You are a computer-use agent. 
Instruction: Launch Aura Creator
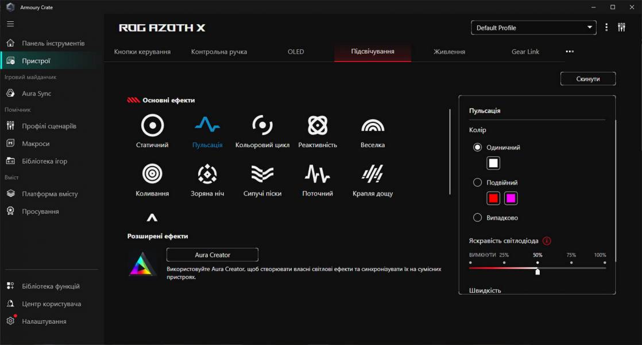point(212,254)
